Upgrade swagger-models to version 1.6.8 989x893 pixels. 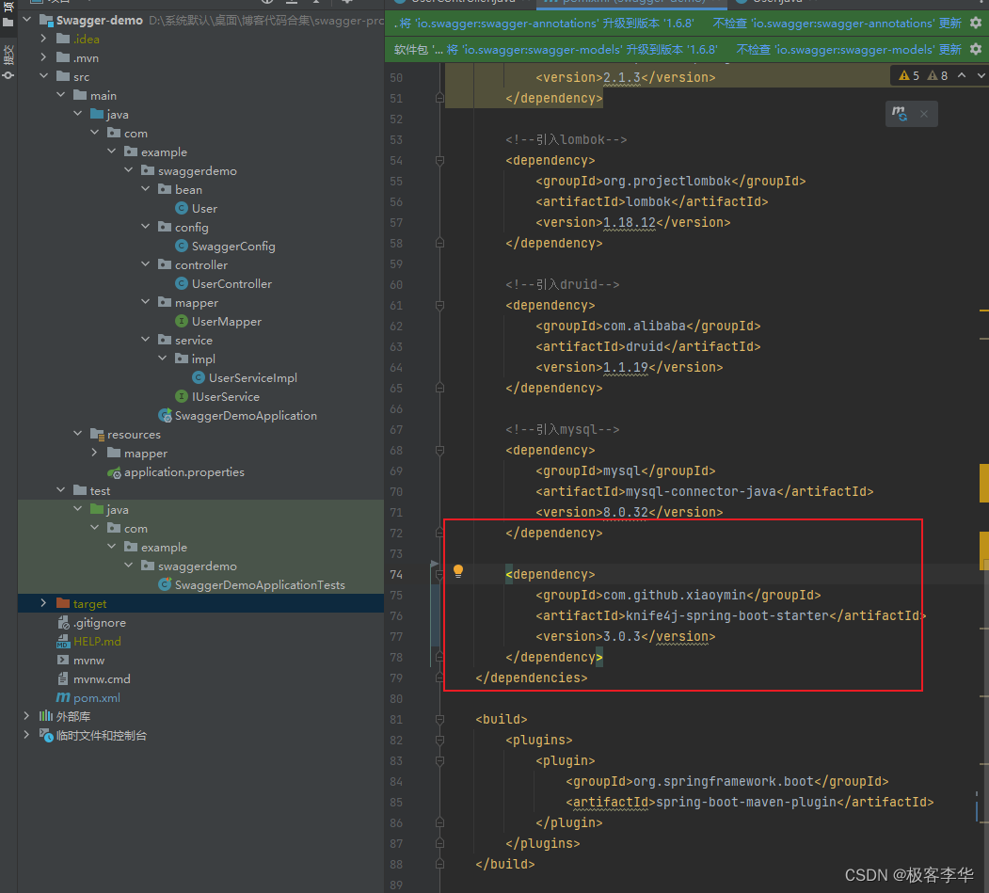pos(582,49)
